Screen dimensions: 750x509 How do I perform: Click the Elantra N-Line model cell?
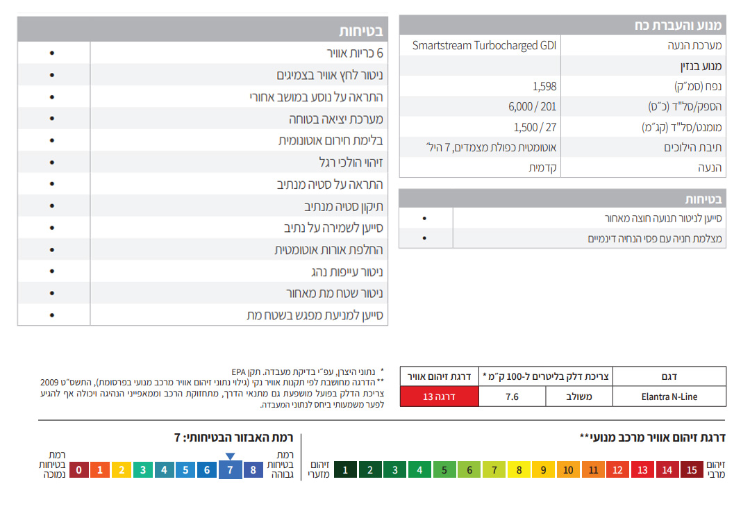pyautogui.click(x=669, y=397)
